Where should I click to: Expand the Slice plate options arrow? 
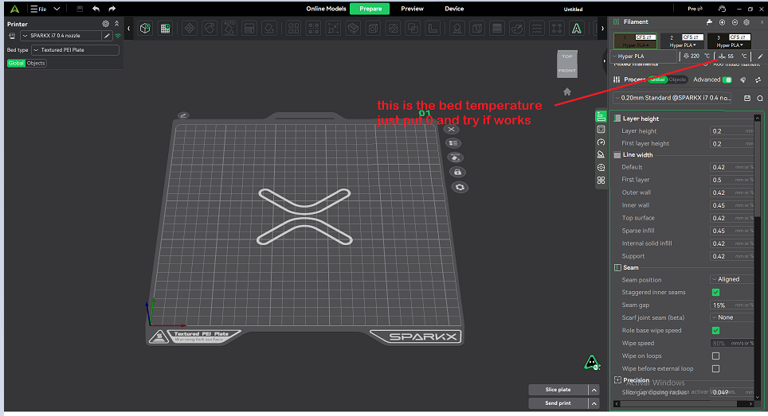(594, 390)
